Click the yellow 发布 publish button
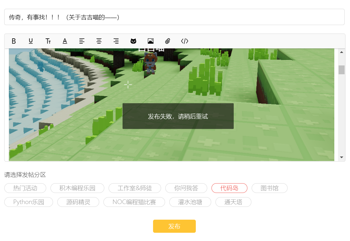Image resolution: width=350 pixels, height=241 pixels. 174,226
